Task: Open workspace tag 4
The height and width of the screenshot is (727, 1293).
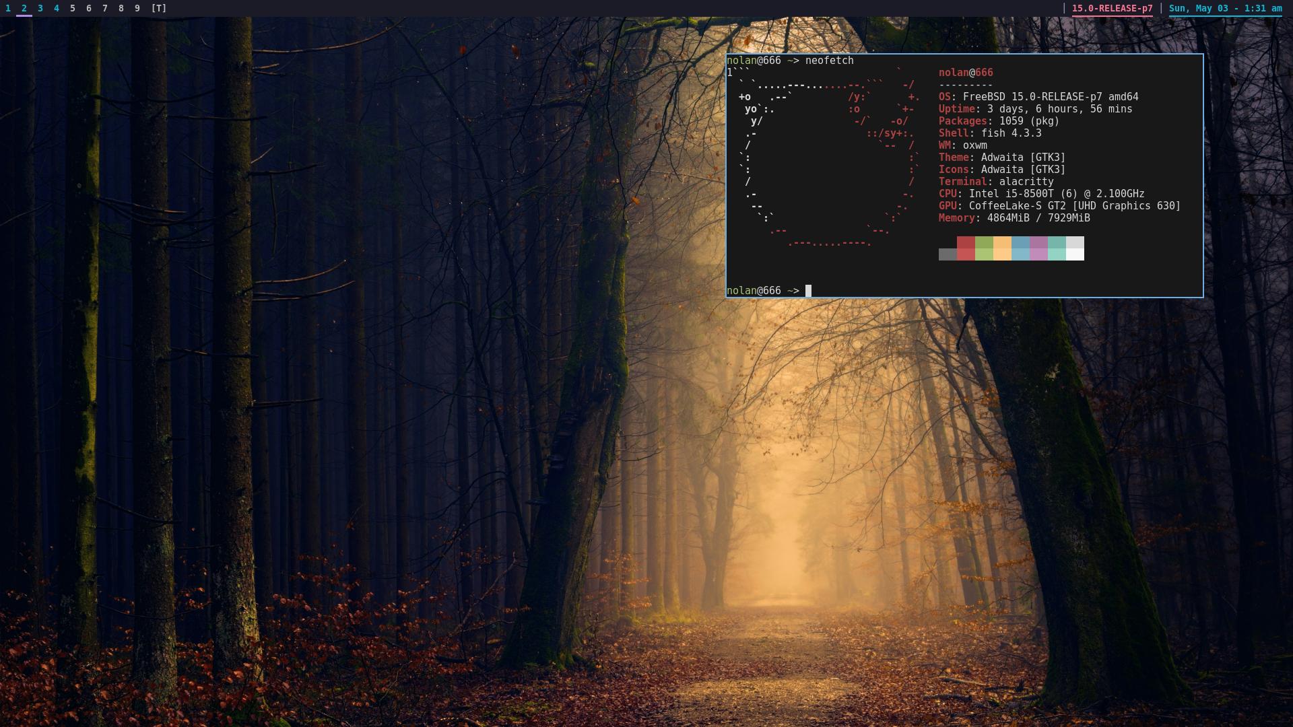Action: [57, 8]
